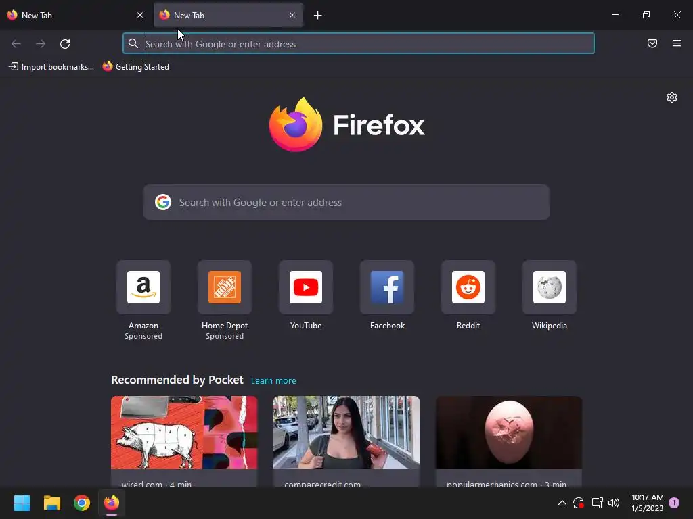
Task: Launch Google Chrome from taskbar
Action: 82,503
